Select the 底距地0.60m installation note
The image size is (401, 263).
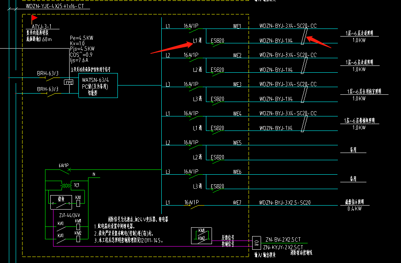[39, 39]
